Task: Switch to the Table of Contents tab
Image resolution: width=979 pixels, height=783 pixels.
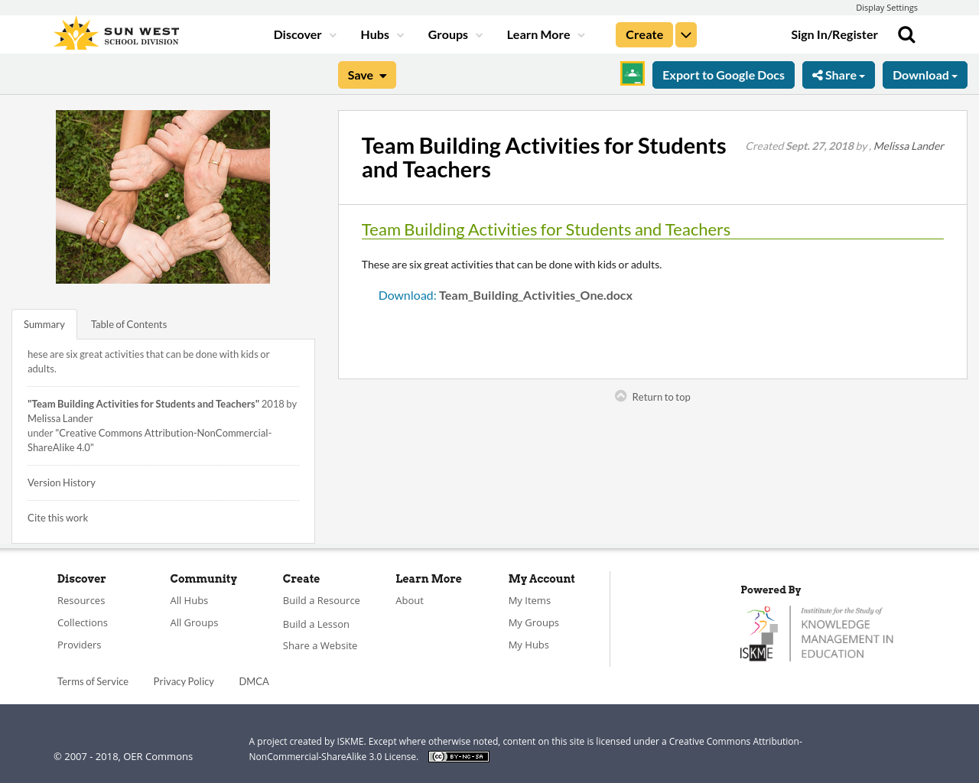Action: click(x=128, y=323)
